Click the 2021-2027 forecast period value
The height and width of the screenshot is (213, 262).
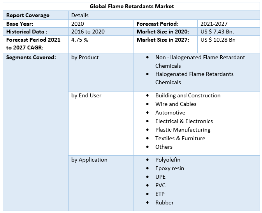214,24
